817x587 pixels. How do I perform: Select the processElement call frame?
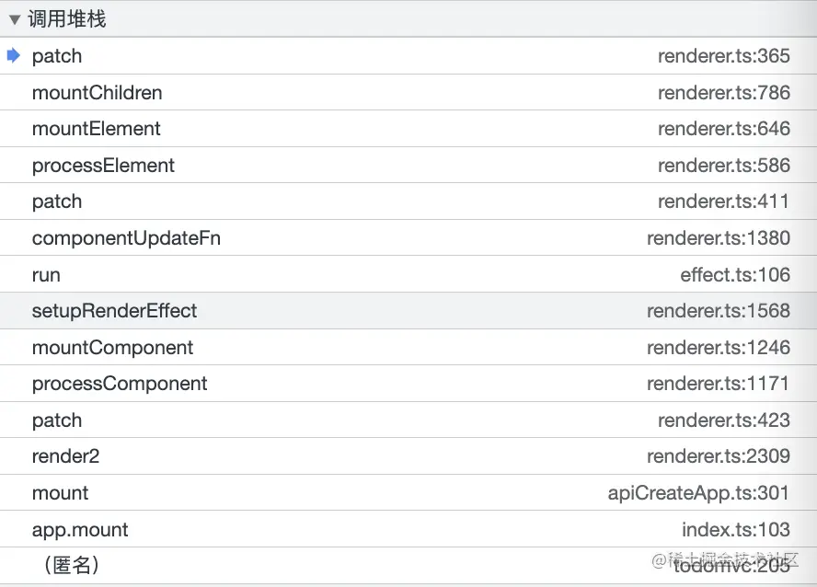pyautogui.click(x=103, y=166)
